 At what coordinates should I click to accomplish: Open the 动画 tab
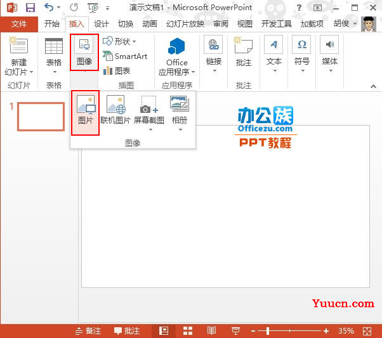pos(150,24)
